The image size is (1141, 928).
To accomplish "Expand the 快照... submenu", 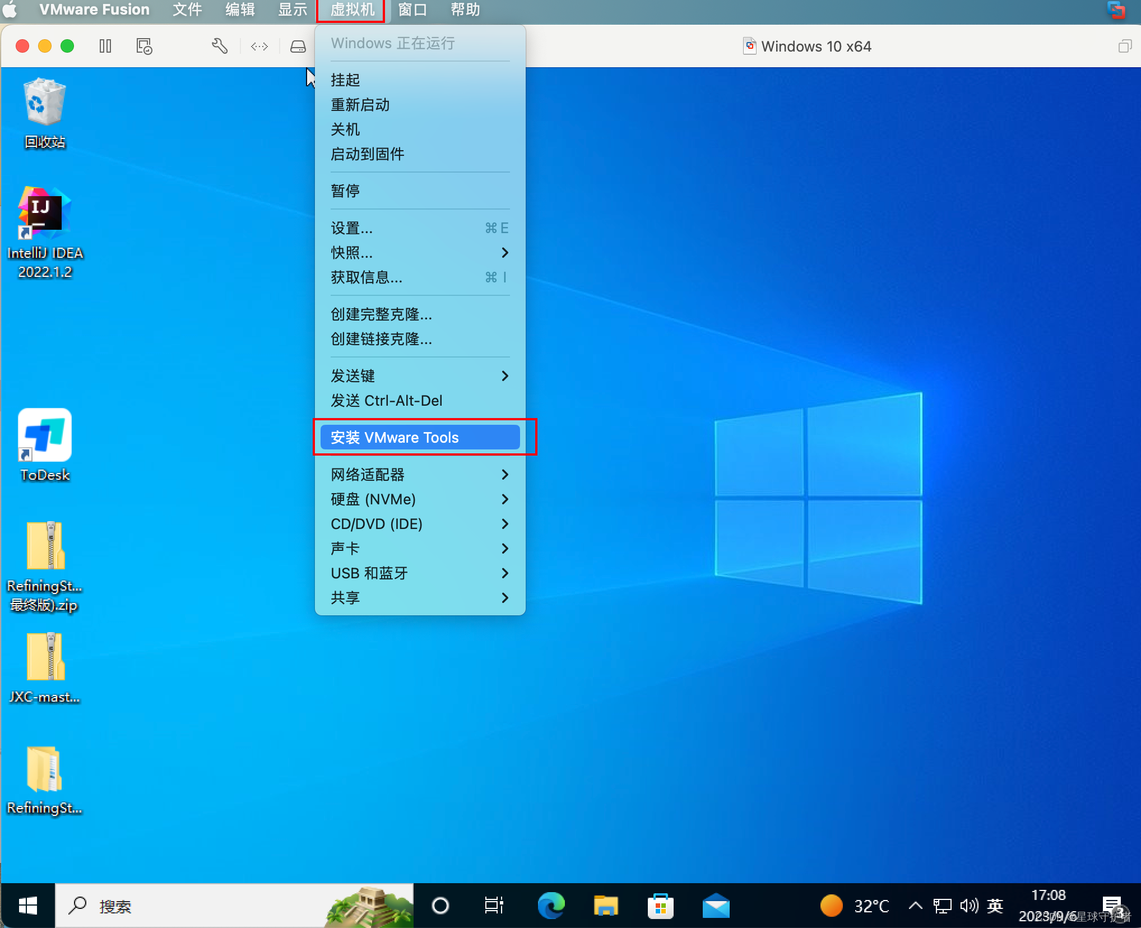I will [420, 253].
